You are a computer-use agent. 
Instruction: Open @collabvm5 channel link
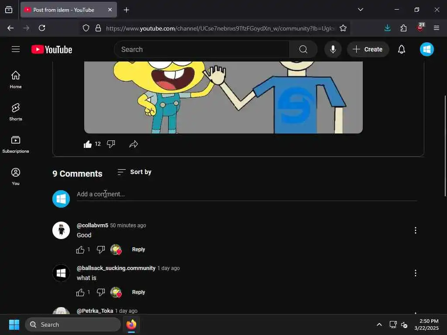pyautogui.click(x=93, y=226)
